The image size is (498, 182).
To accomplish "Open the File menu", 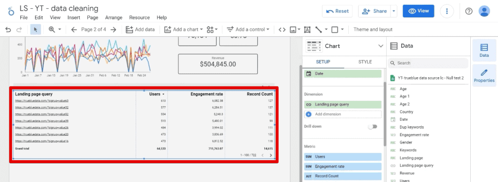I will [24, 18].
